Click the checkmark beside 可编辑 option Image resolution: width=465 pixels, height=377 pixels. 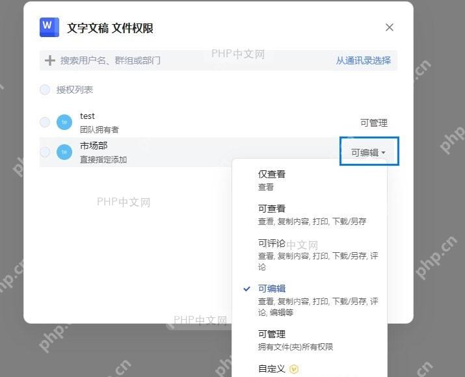pos(246,289)
